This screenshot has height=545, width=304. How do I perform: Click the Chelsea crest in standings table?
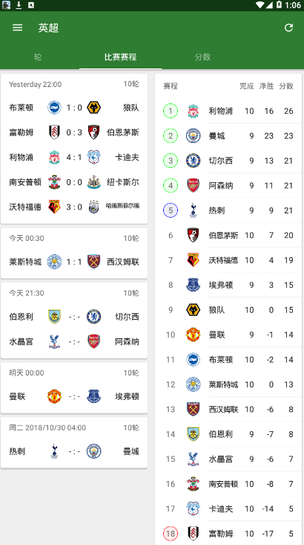click(193, 161)
